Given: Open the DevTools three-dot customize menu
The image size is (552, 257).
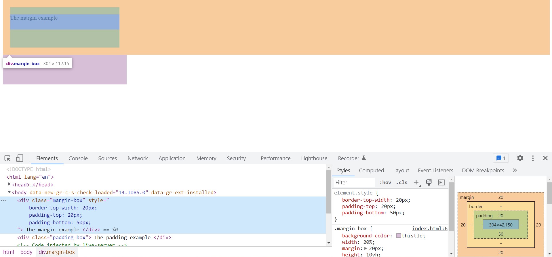Looking at the screenshot, I should pyautogui.click(x=533, y=158).
